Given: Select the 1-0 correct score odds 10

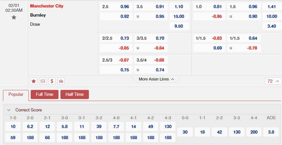Looking at the screenshot, I should coord(13,126).
